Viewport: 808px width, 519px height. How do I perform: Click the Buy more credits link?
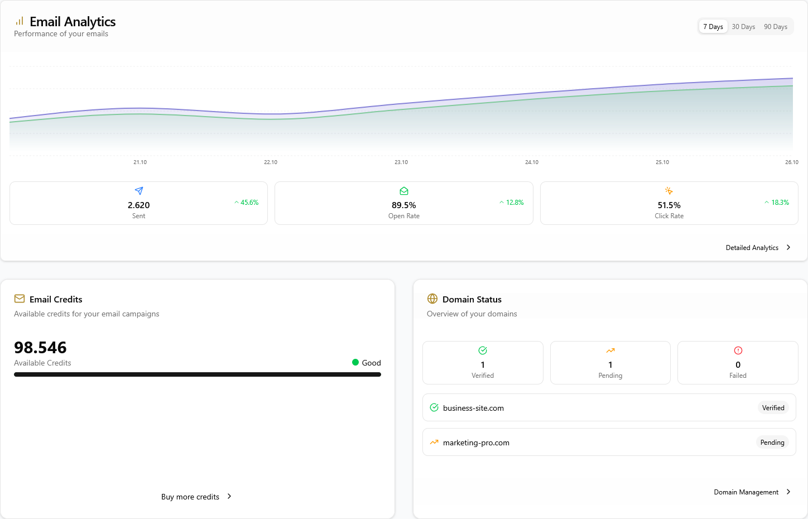[190, 496]
